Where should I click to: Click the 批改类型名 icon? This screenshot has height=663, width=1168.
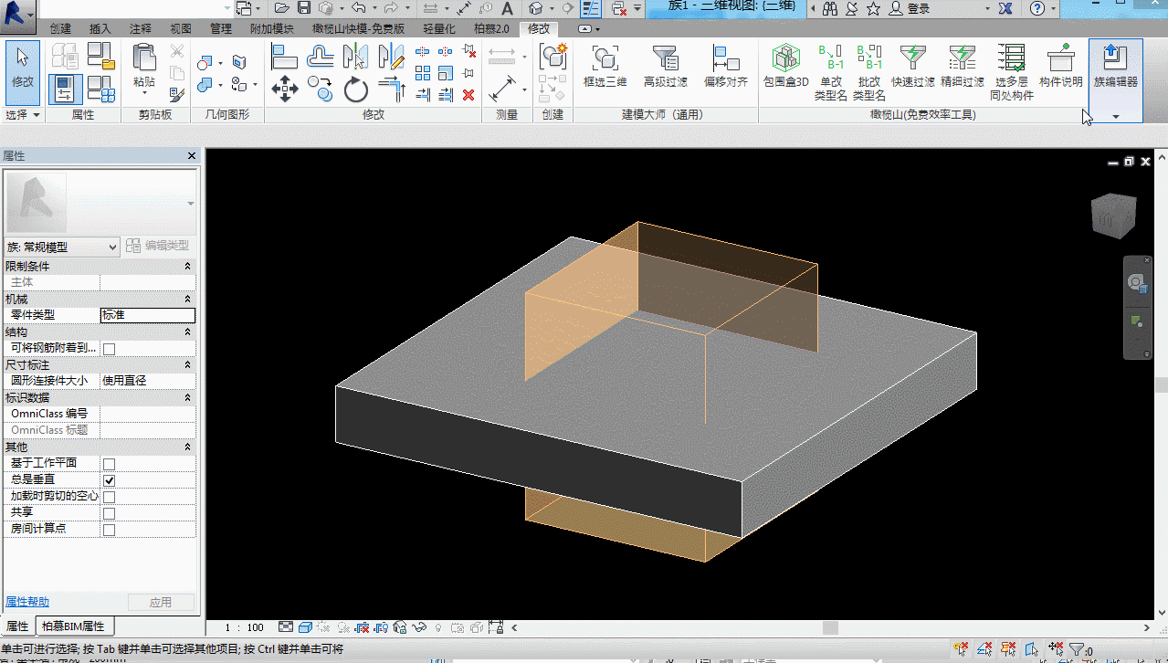(x=869, y=58)
